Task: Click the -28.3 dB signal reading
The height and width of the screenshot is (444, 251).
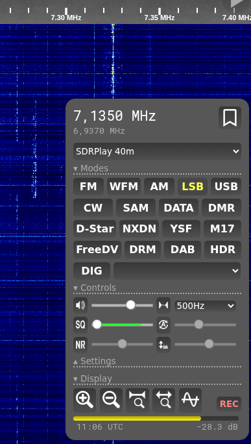Action: (217, 427)
